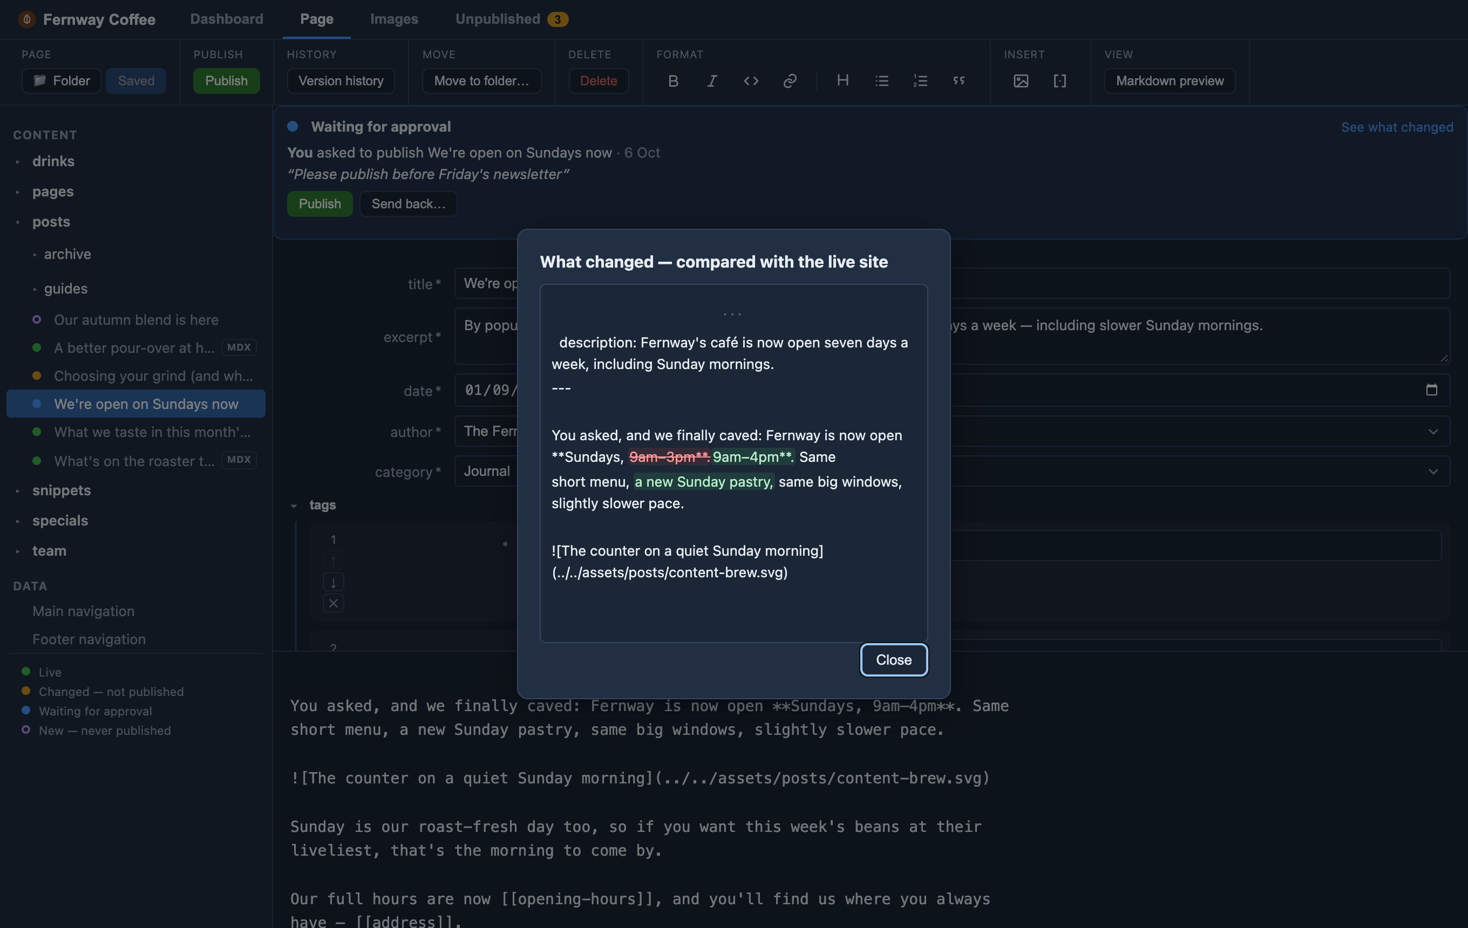Remove tag 1 with X icon
The image size is (1468, 928).
click(334, 603)
